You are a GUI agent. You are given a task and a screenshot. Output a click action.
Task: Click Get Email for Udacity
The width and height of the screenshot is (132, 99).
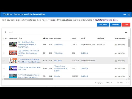pos(85,76)
